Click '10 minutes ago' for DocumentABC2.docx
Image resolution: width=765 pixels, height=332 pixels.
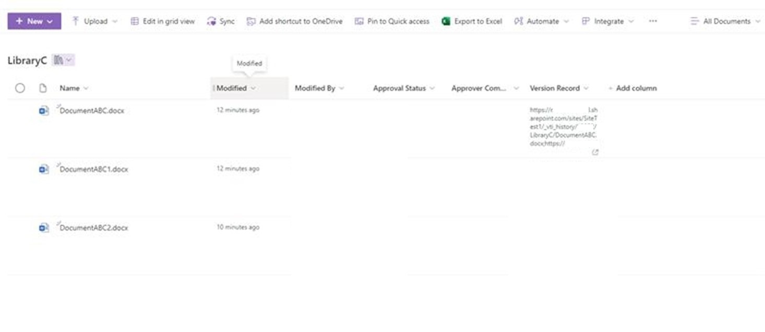point(238,227)
